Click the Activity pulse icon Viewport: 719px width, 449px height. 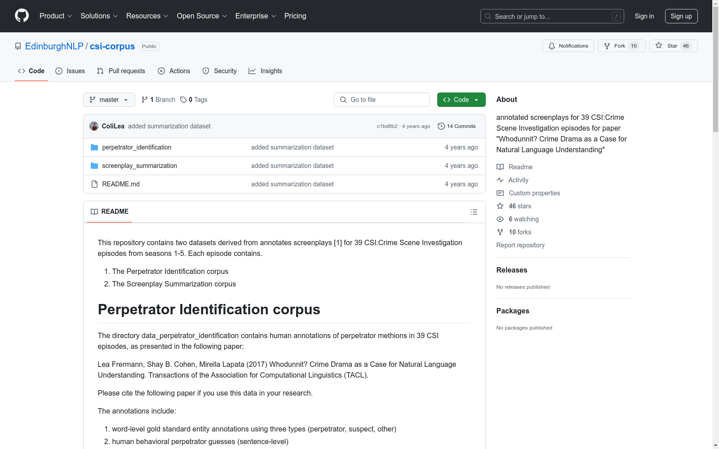500,180
